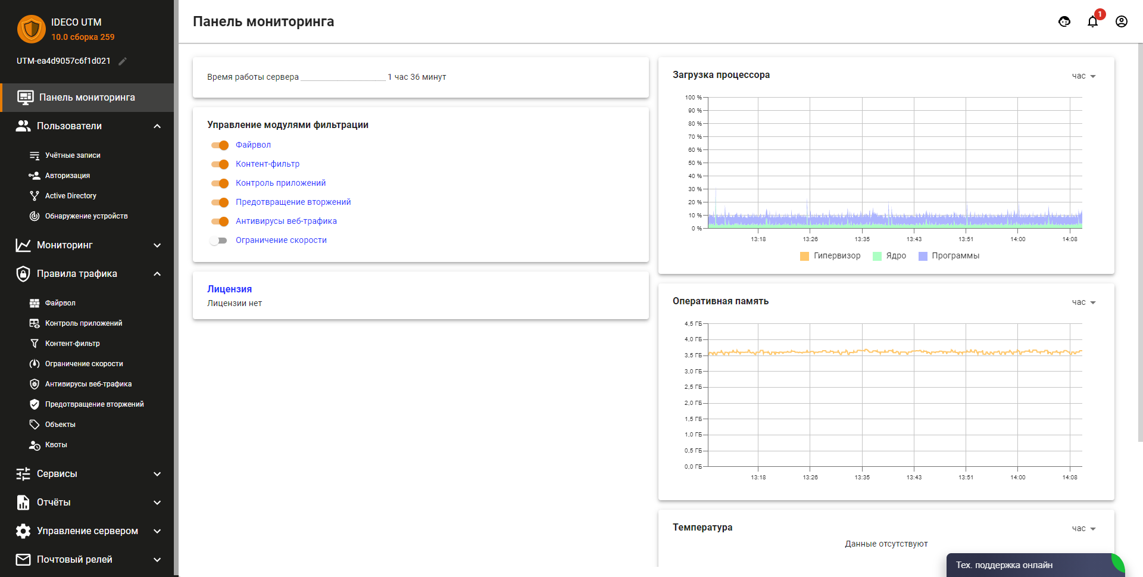Toggle the Гипервизор legend color swatch

pos(804,256)
